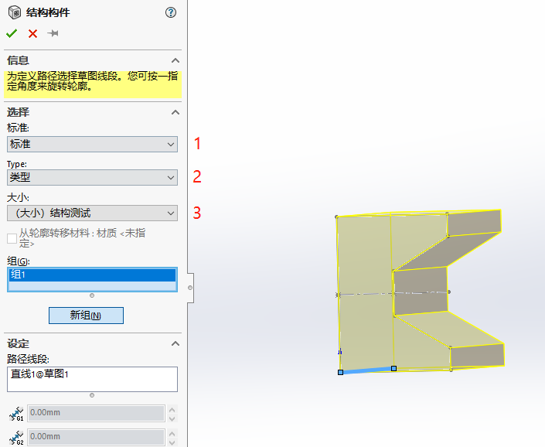Click the 结构构件 structural member icon

[15, 12]
